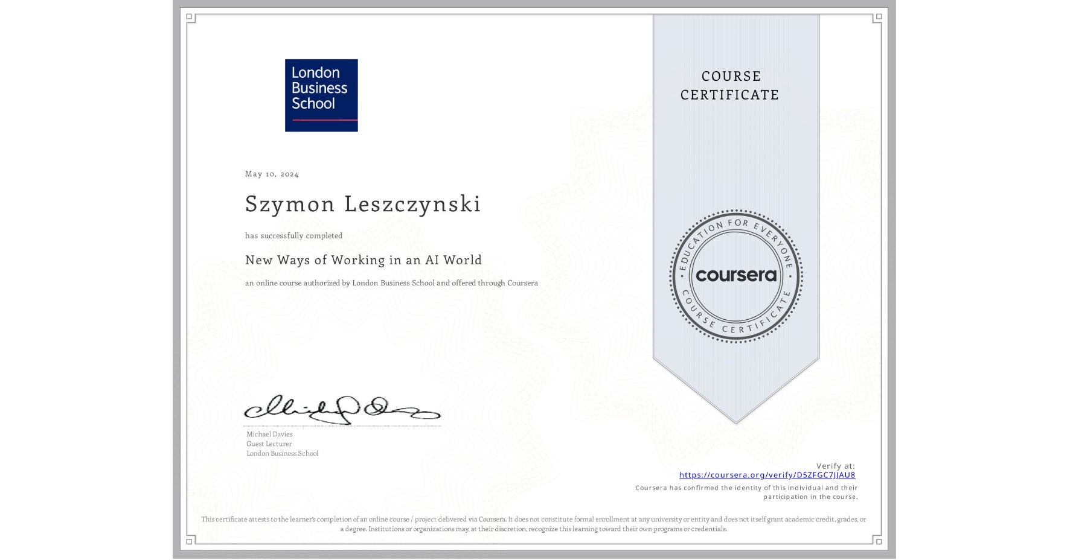Select the name Szymon Leszczynski
The height and width of the screenshot is (560, 1070).
(363, 204)
